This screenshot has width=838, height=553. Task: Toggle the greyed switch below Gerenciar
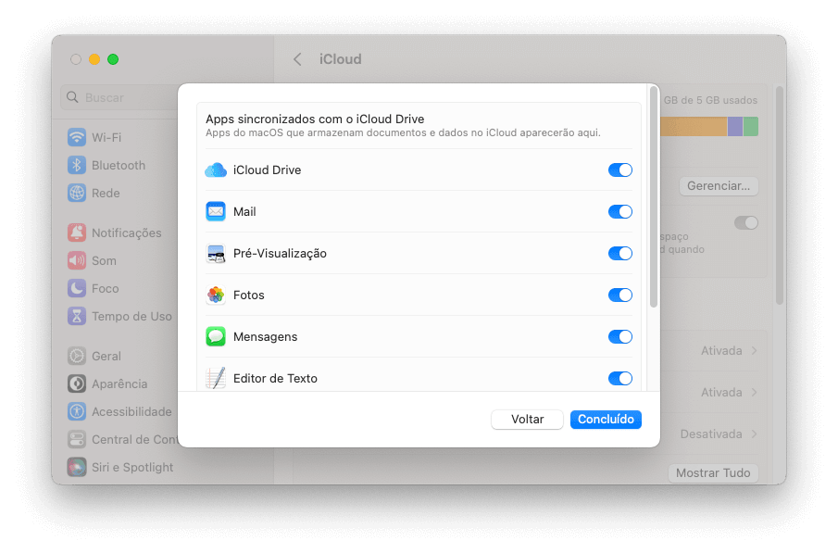point(746,222)
